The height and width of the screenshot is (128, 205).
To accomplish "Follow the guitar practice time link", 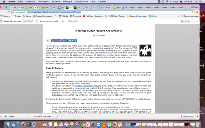I will (x=84, y=86).
